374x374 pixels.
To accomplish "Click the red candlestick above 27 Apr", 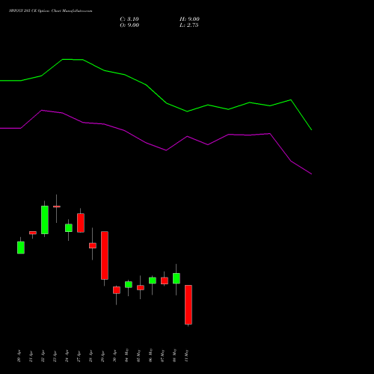I will click(81, 223).
